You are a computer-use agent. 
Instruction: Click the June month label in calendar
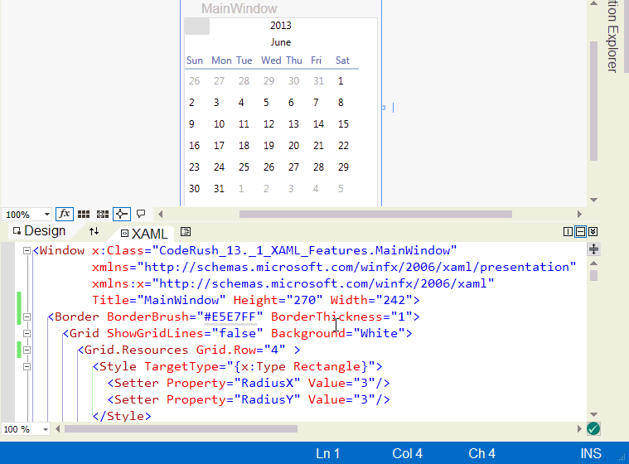click(x=280, y=42)
